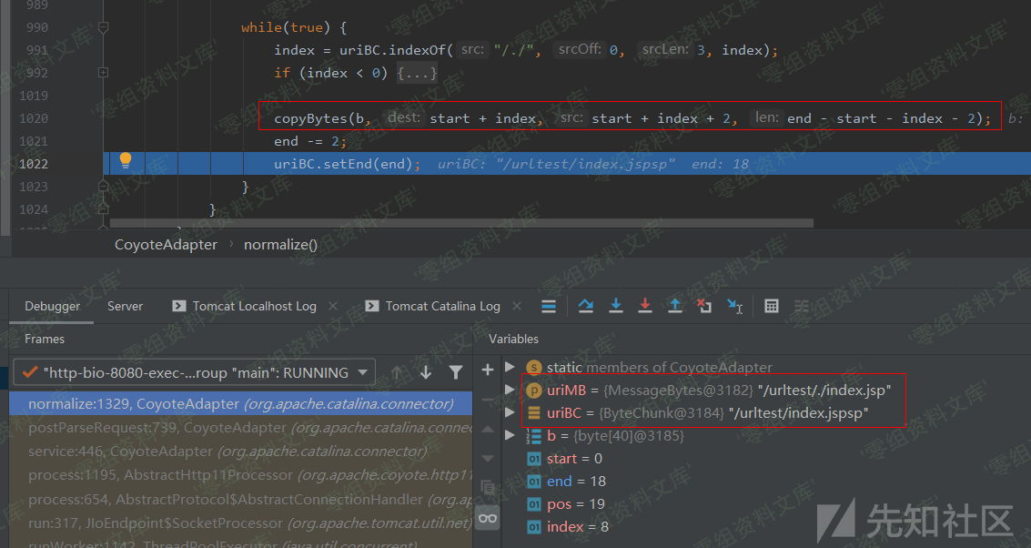Click the yellow lightbulb intention icon
The width and height of the screenshot is (1031, 548).
pyautogui.click(x=126, y=160)
